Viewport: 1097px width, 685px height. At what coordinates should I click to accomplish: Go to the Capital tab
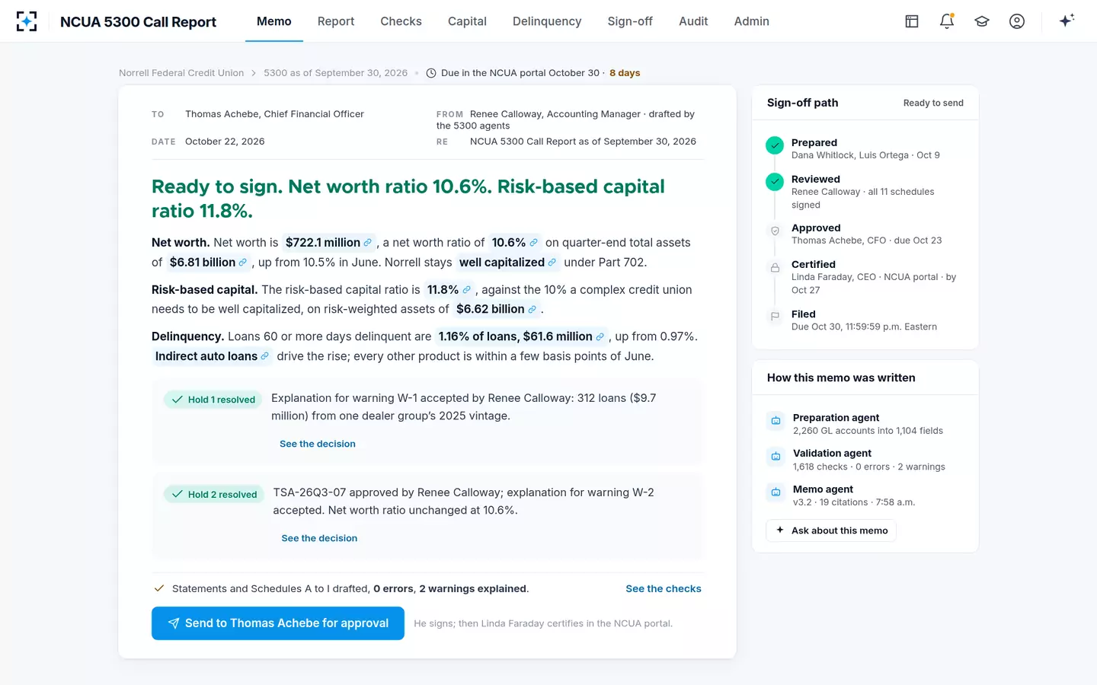click(x=467, y=21)
